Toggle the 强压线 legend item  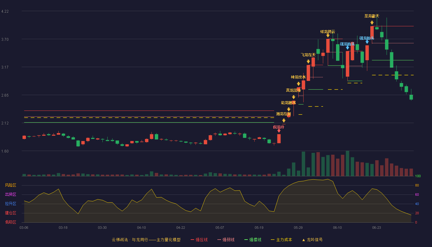(199, 240)
